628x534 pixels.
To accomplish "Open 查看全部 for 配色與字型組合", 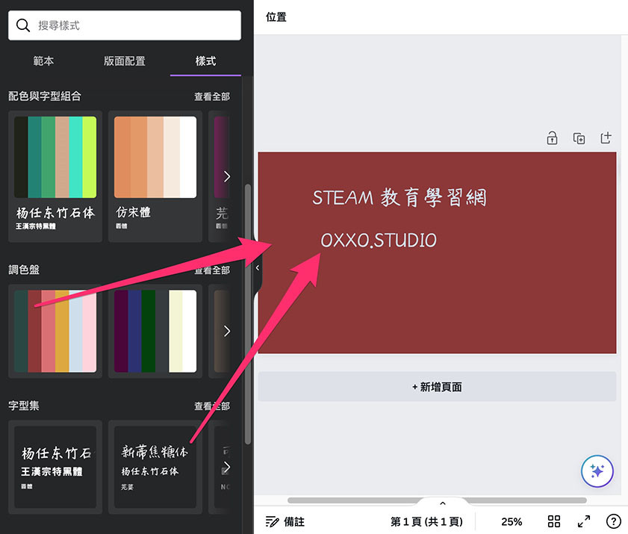I will coord(212,96).
